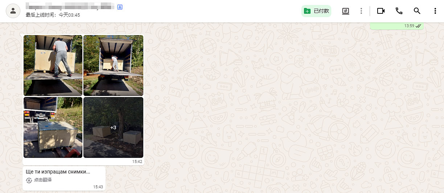
Task: Open the contact's profile avatar
Action: pyautogui.click(x=13, y=11)
